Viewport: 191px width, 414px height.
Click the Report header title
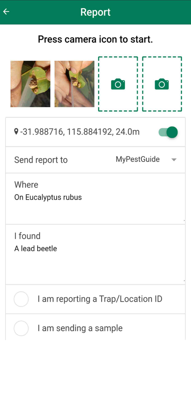[95, 12]
